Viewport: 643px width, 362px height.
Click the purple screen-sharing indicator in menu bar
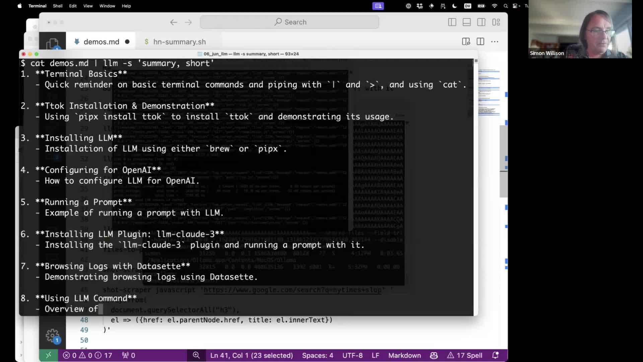[378, 6]
